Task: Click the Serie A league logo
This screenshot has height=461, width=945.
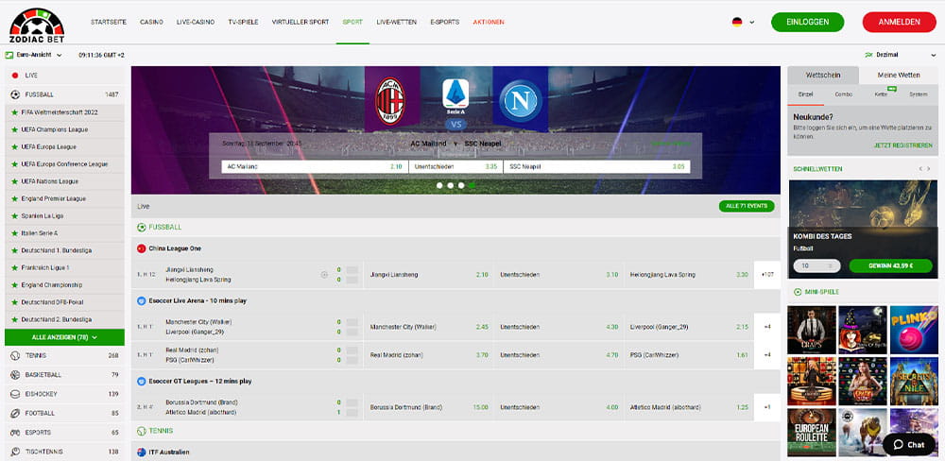Action: [455, 94]
